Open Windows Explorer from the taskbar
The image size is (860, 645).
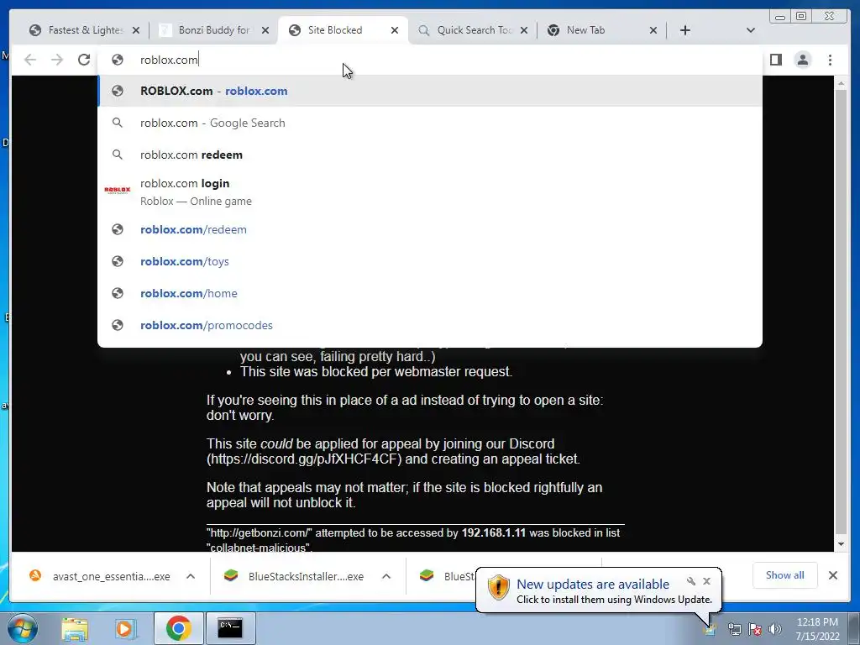point(74,628)
